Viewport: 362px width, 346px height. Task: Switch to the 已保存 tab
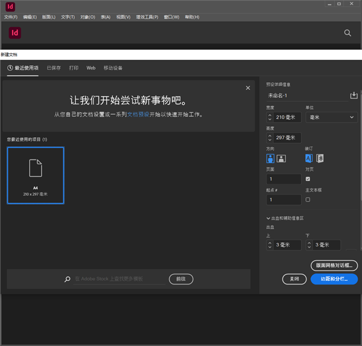[x=54, y=68]
